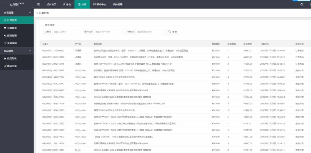Image resolution: width=311 pixels, height=153 pixels.
Task: Click the cart icon beside 订单列表
Action: [5, 20]
